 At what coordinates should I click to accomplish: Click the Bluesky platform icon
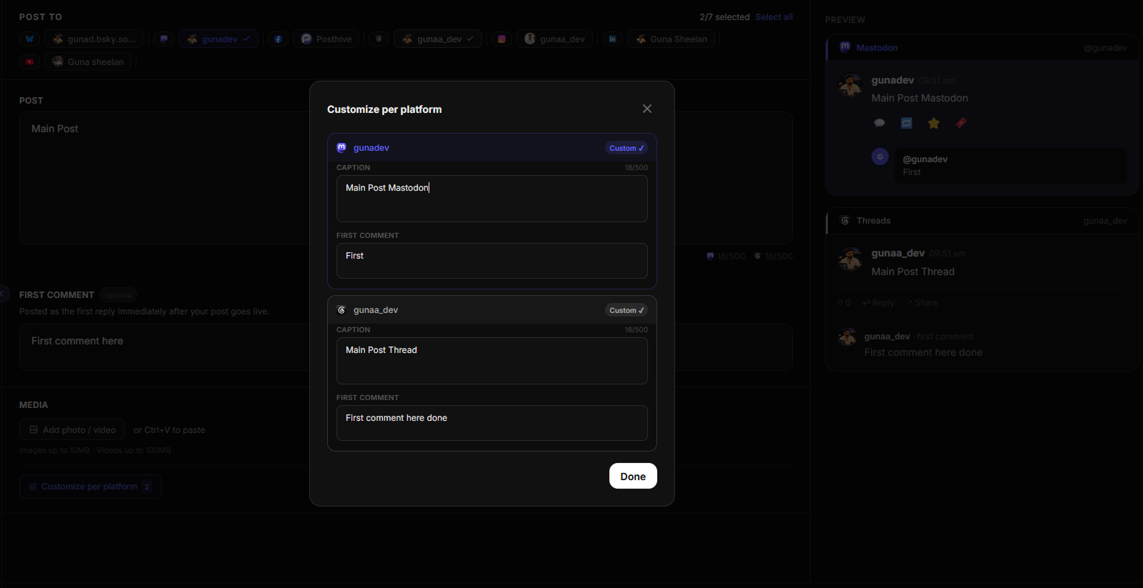[x=29, y=39]
